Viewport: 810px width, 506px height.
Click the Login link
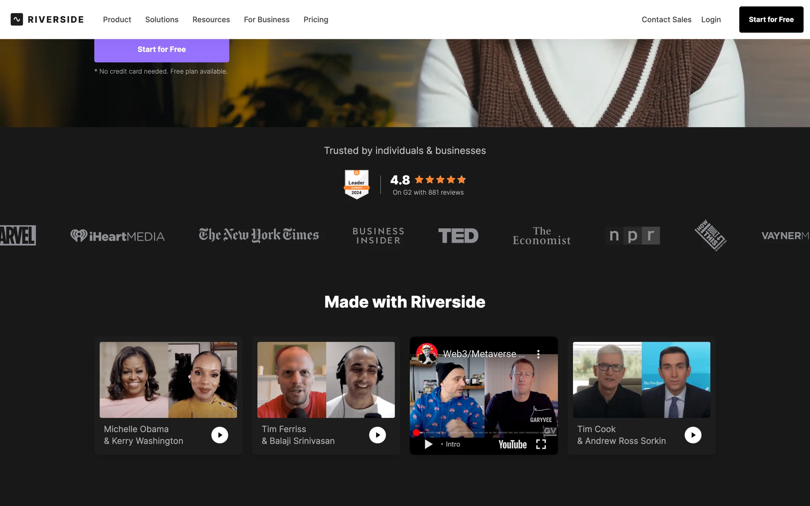pos(711,19)
